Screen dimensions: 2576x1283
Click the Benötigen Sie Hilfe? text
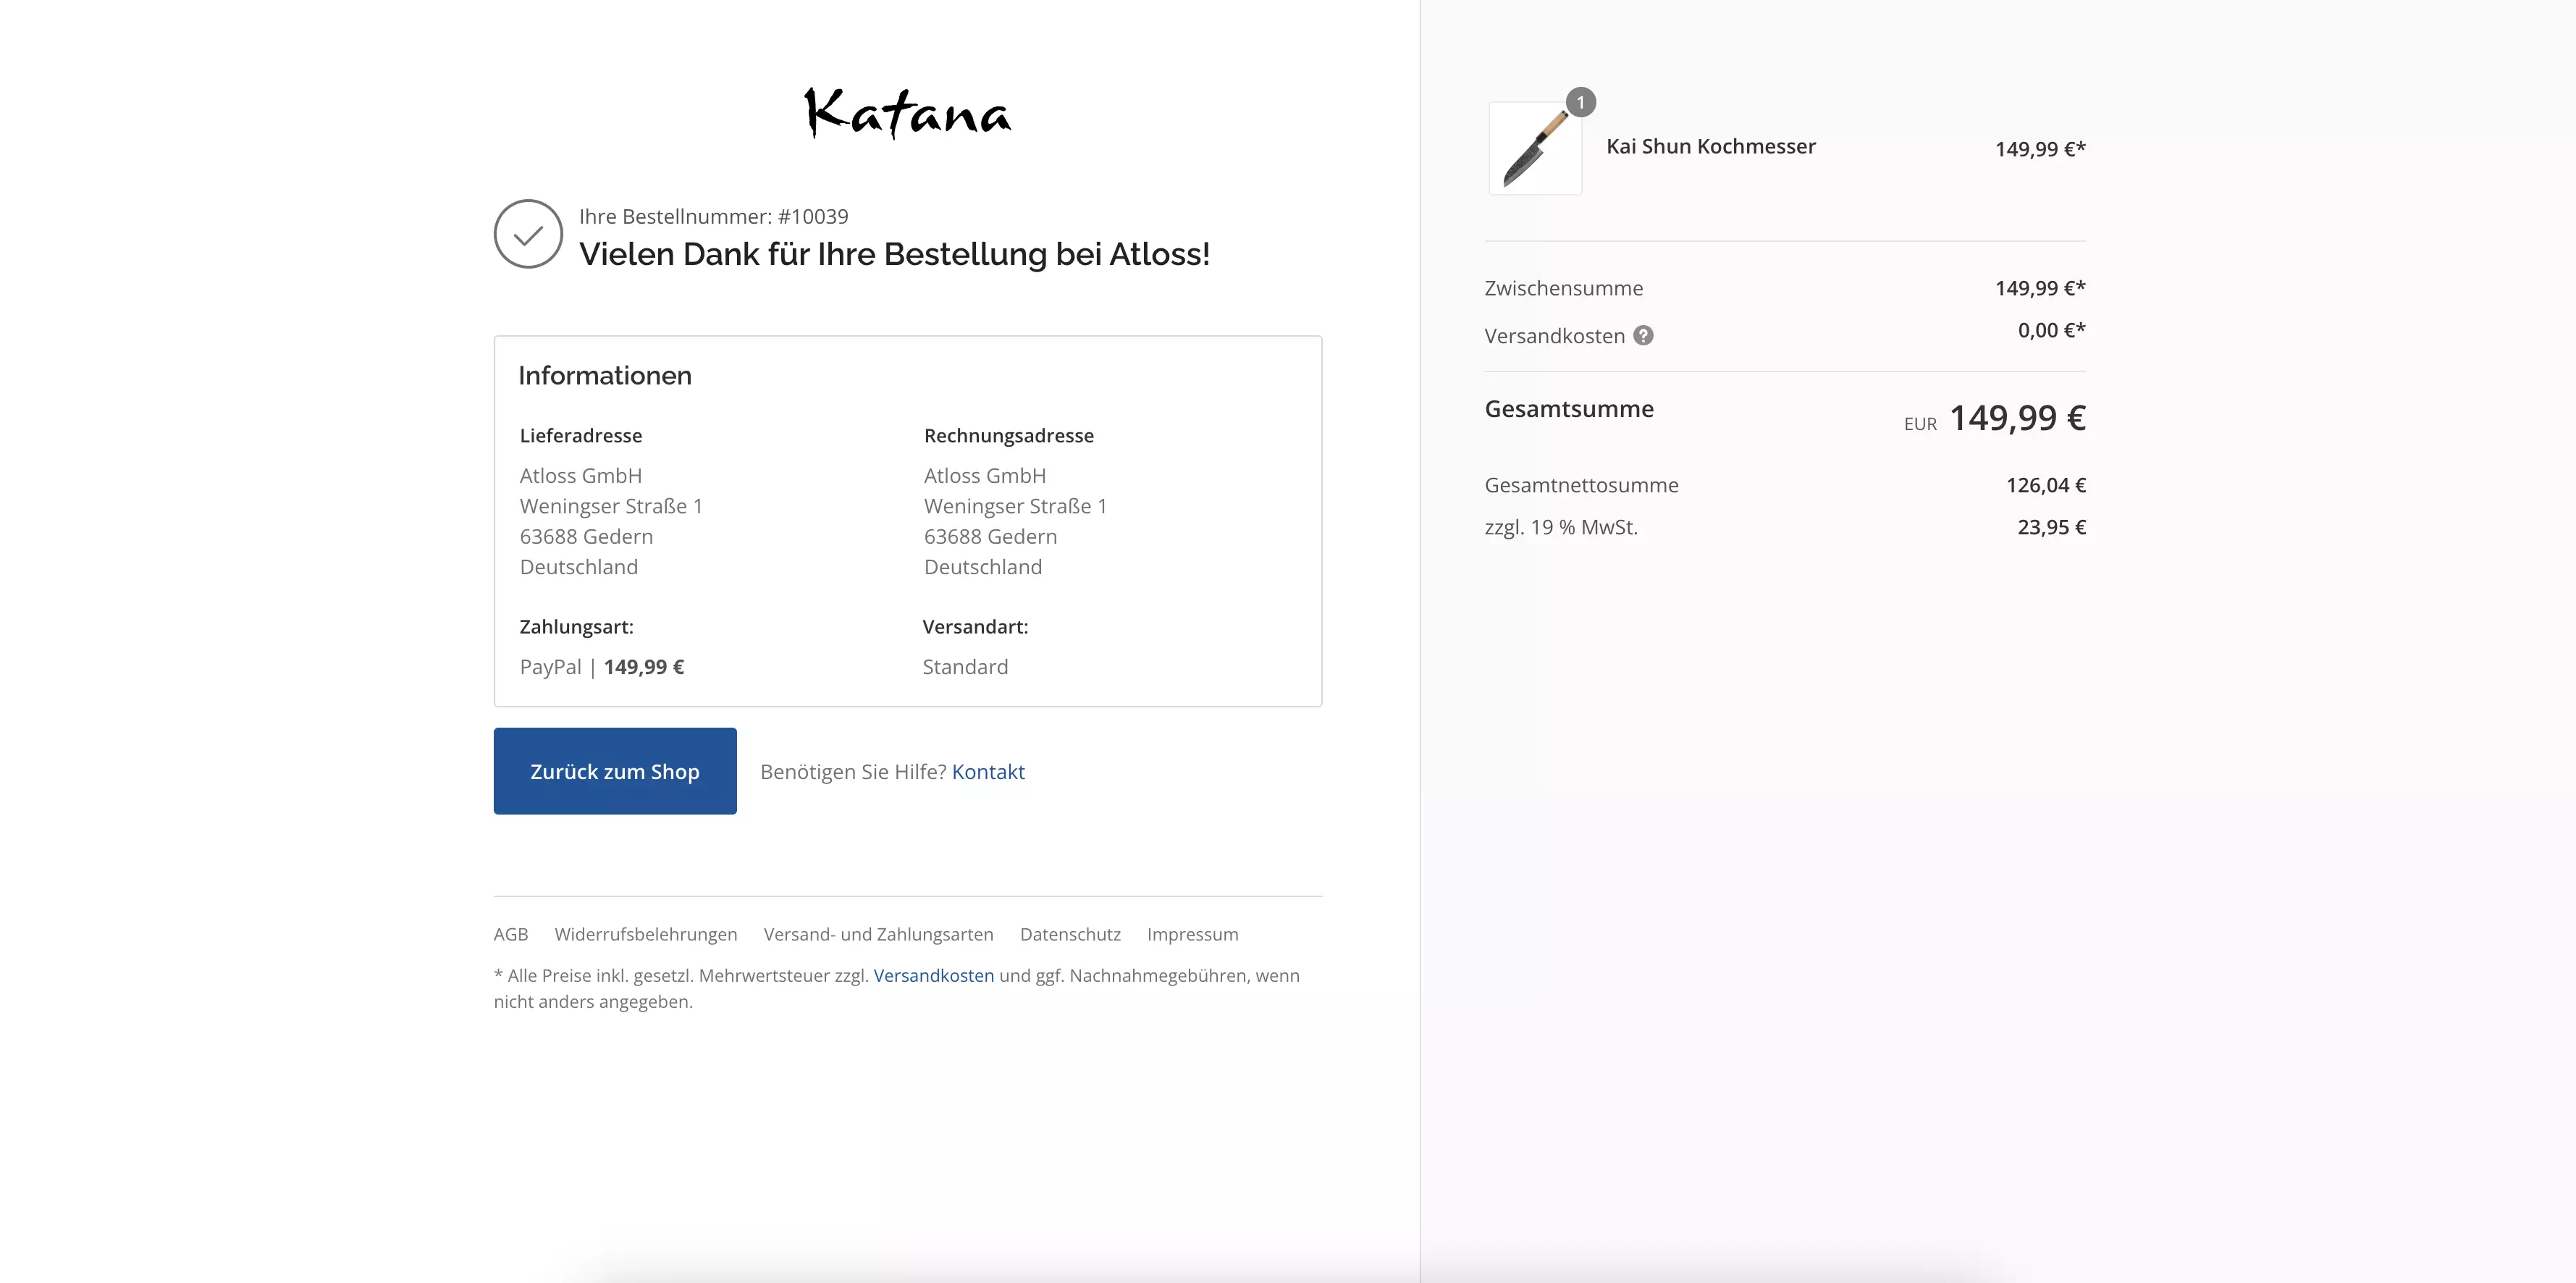coord(853,772)
